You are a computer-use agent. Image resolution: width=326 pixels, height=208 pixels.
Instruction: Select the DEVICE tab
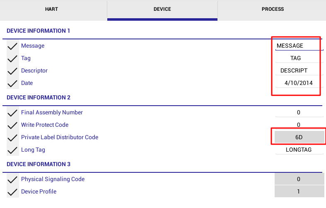click(x=162, y=10)
